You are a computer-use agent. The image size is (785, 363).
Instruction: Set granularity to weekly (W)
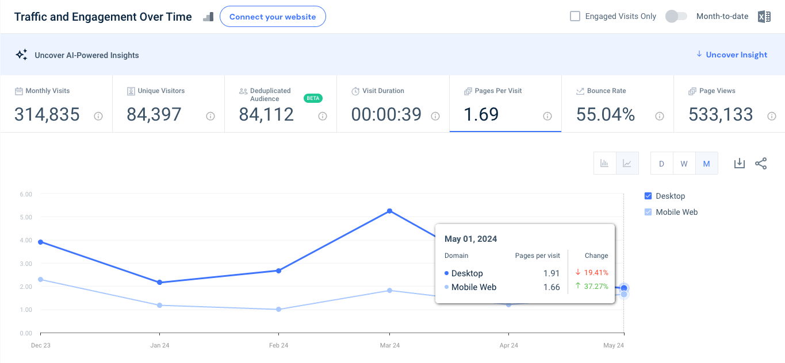click(x=684, y=164)
